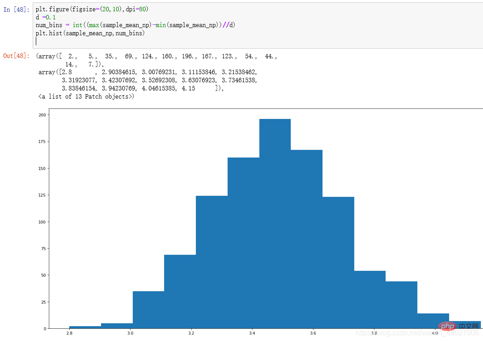The width and height of the screenshot is (483, 341).
Task: Place cursor on the d =0.1 line
Action: click(46, 17)
